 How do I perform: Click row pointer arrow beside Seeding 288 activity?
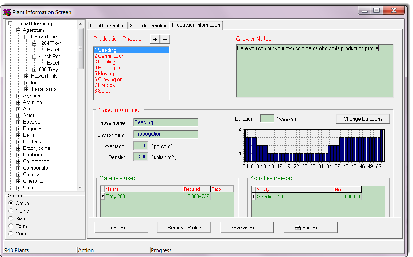(x=254, y=196)
